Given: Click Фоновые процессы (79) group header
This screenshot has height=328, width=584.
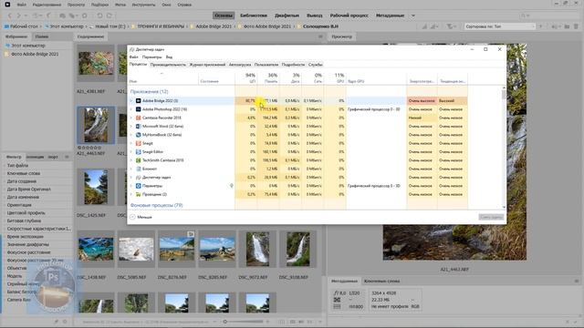Looking at the screenshot, I should point(156,205).
